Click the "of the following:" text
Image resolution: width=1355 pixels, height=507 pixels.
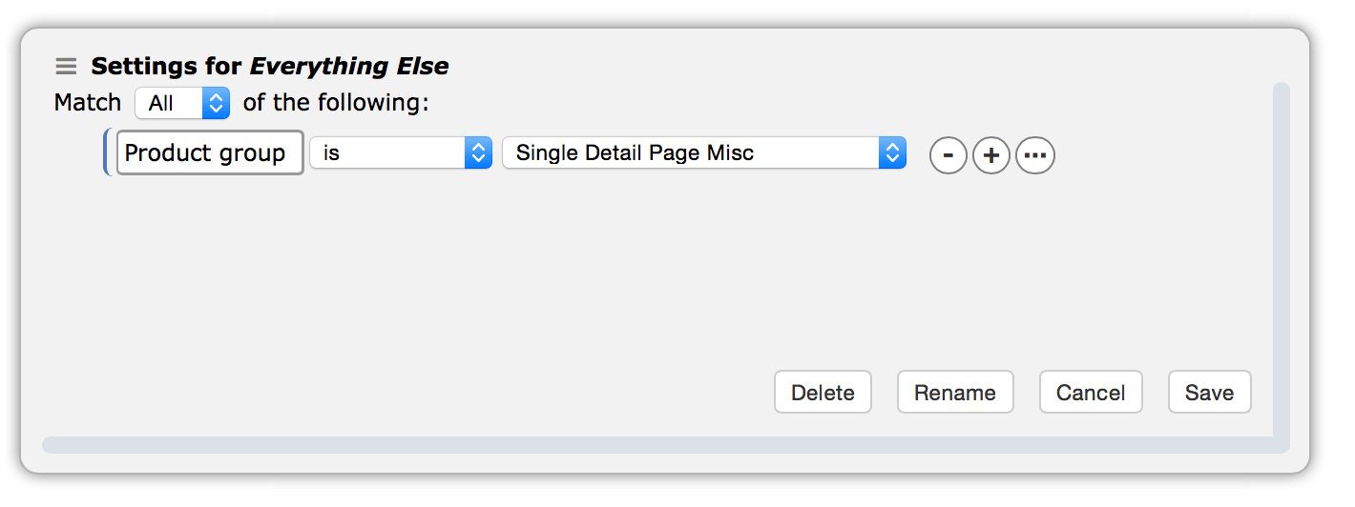(336, 103)
